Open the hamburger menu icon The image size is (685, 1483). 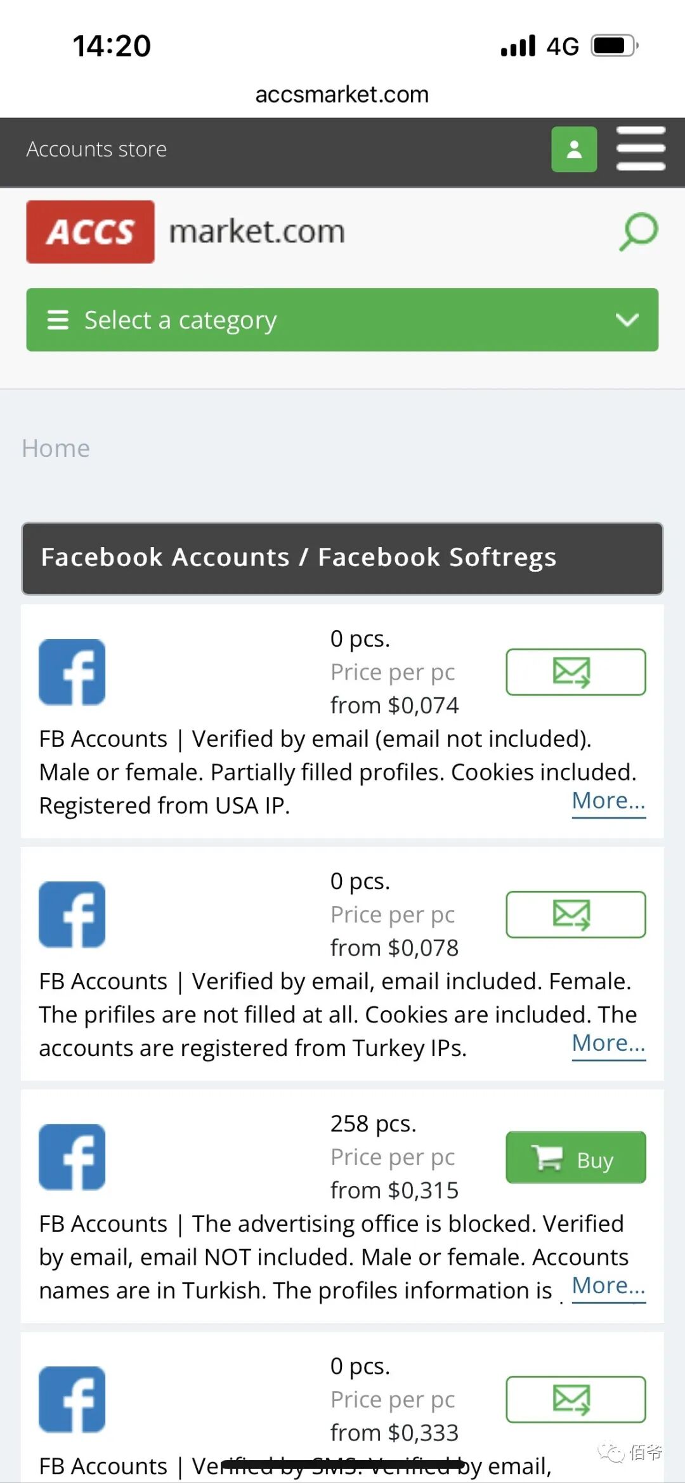(641, 148)
